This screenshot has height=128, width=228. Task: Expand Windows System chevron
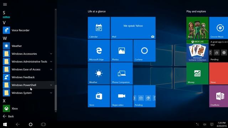[51, 93]
